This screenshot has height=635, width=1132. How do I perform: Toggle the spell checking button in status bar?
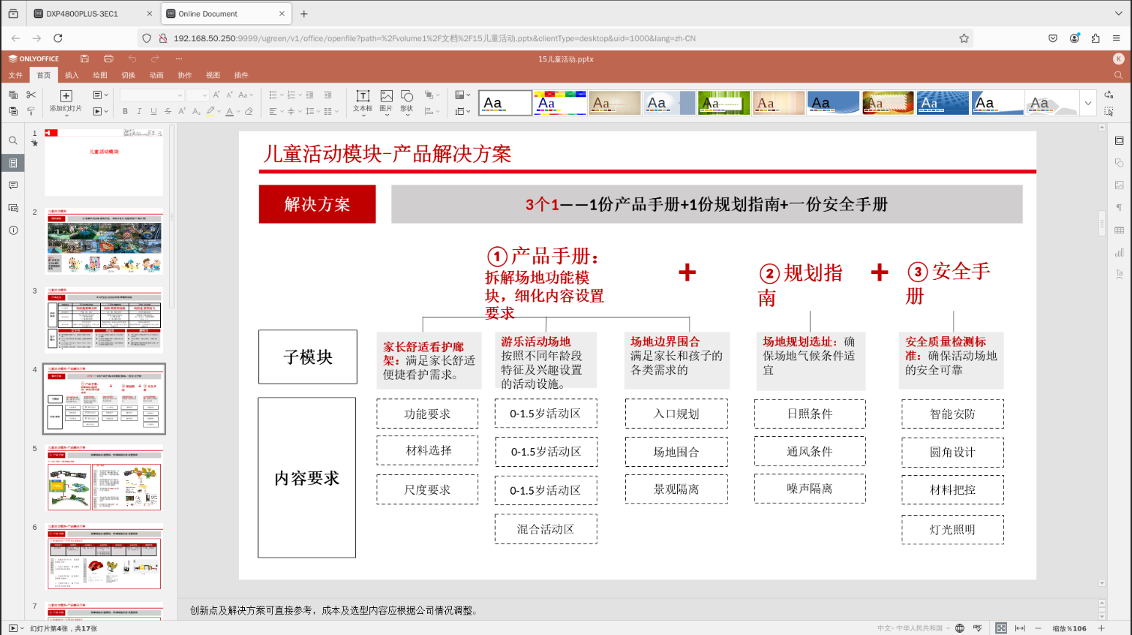tap(978, 628)
